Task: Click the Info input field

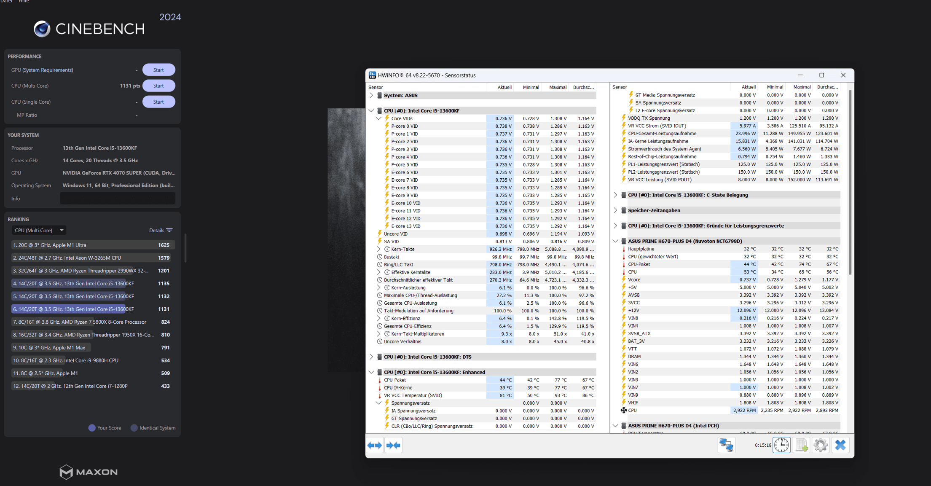Action: (x=118, y=198)
